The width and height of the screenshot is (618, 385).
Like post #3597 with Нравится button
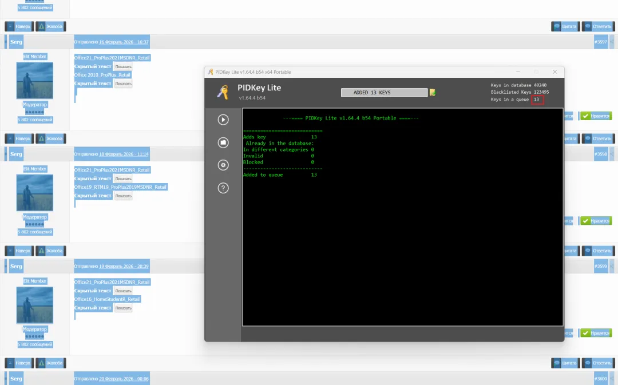click(596, 116)
